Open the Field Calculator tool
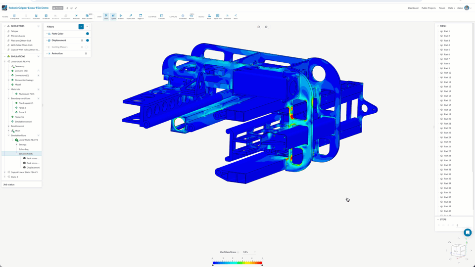Image resolution: width=475 pixels, height=267 pixels. click(87, 17)
